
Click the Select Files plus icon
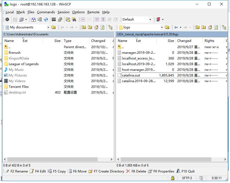coord(83,19)
